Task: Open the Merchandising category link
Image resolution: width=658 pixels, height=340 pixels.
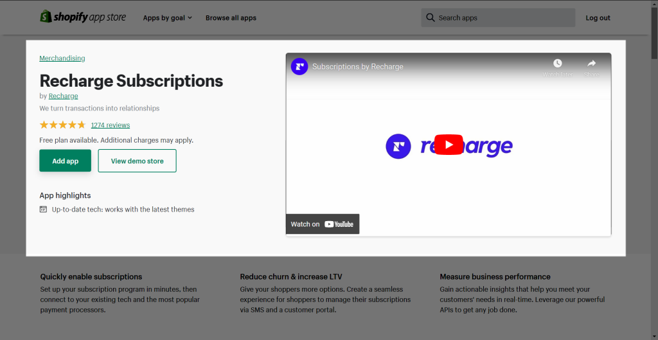Action: coord(62,58)
